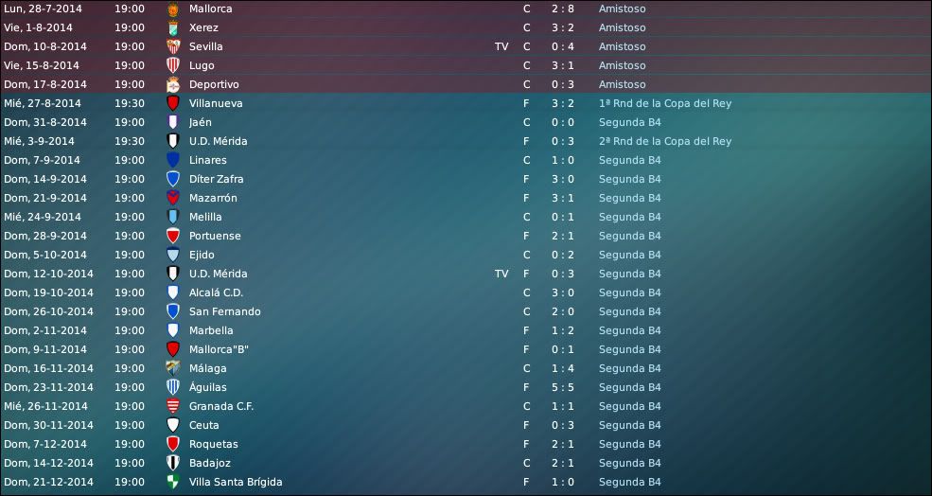Click the Lugo red striped crest
This screenshot has width=932, height=496.
[x=173, y=65]
